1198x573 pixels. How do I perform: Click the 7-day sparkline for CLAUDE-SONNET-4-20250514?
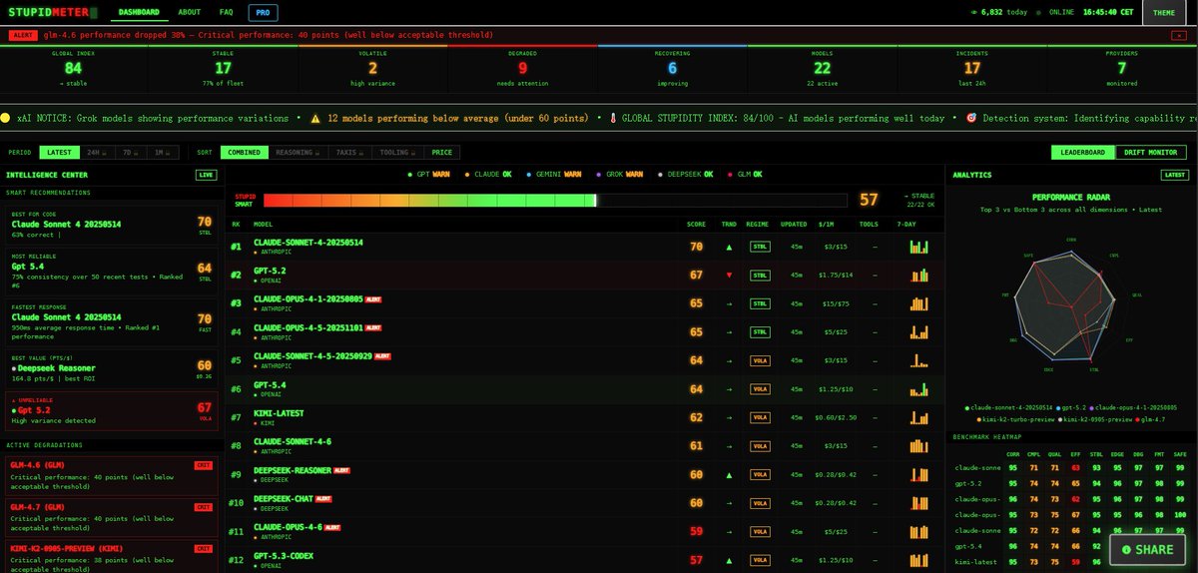918,246
